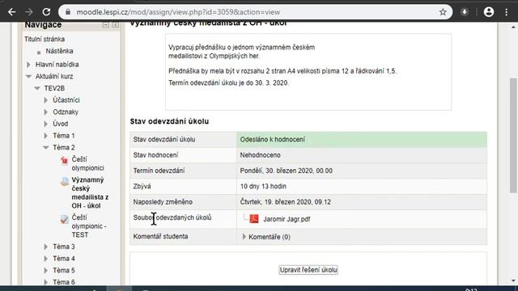Click the 'Termín odevzdání' row label
The height and width of the screenshot is (291, 518).
point(159,171)
